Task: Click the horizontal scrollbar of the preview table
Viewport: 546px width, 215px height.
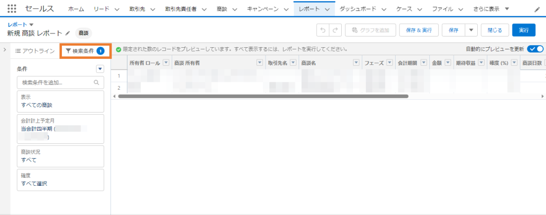Action: click(x=263, y=96)
